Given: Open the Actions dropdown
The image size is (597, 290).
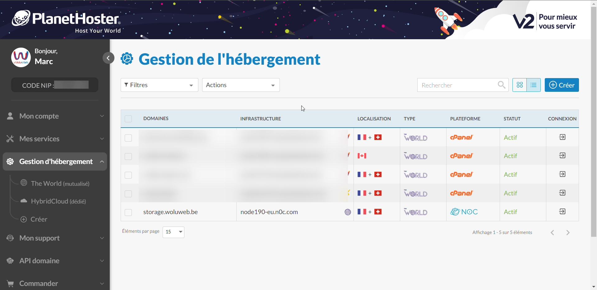Looking at the screenshot, I should point(241,85).
